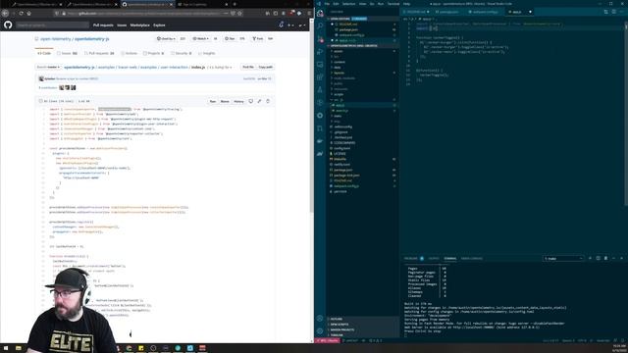
Task: Expand NPM SCRIPTS section in sidebar
Action: (362, 325)
